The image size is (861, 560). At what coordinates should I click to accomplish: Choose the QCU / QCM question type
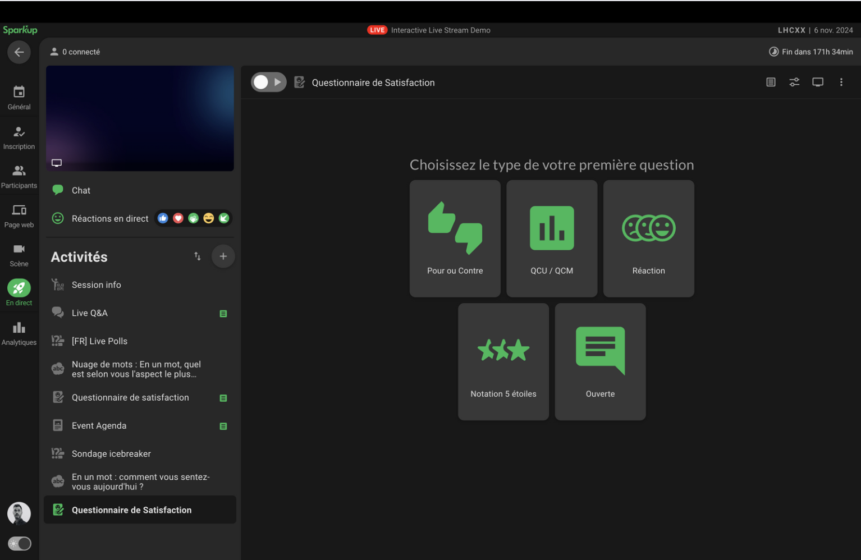pos(552,238)
